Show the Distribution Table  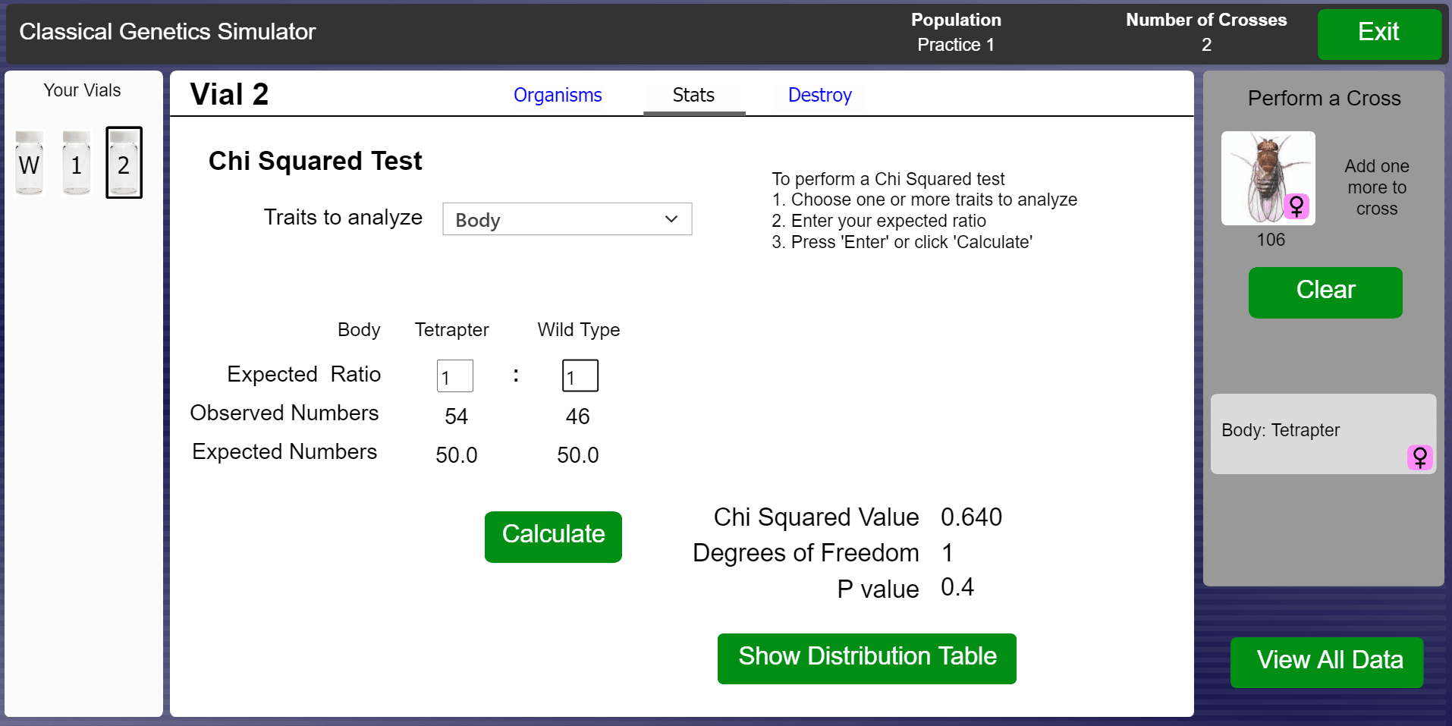click(x=866, y=658)
